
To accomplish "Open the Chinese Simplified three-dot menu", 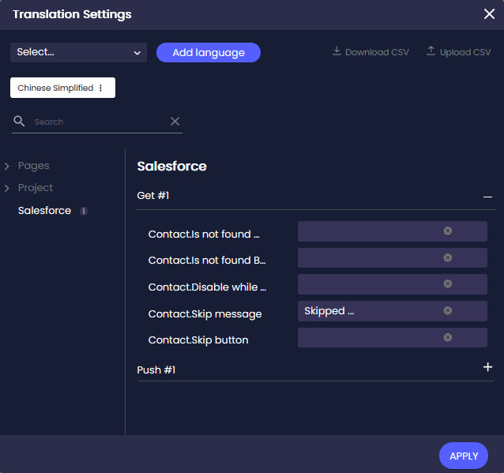I will [x=100, y=88].
